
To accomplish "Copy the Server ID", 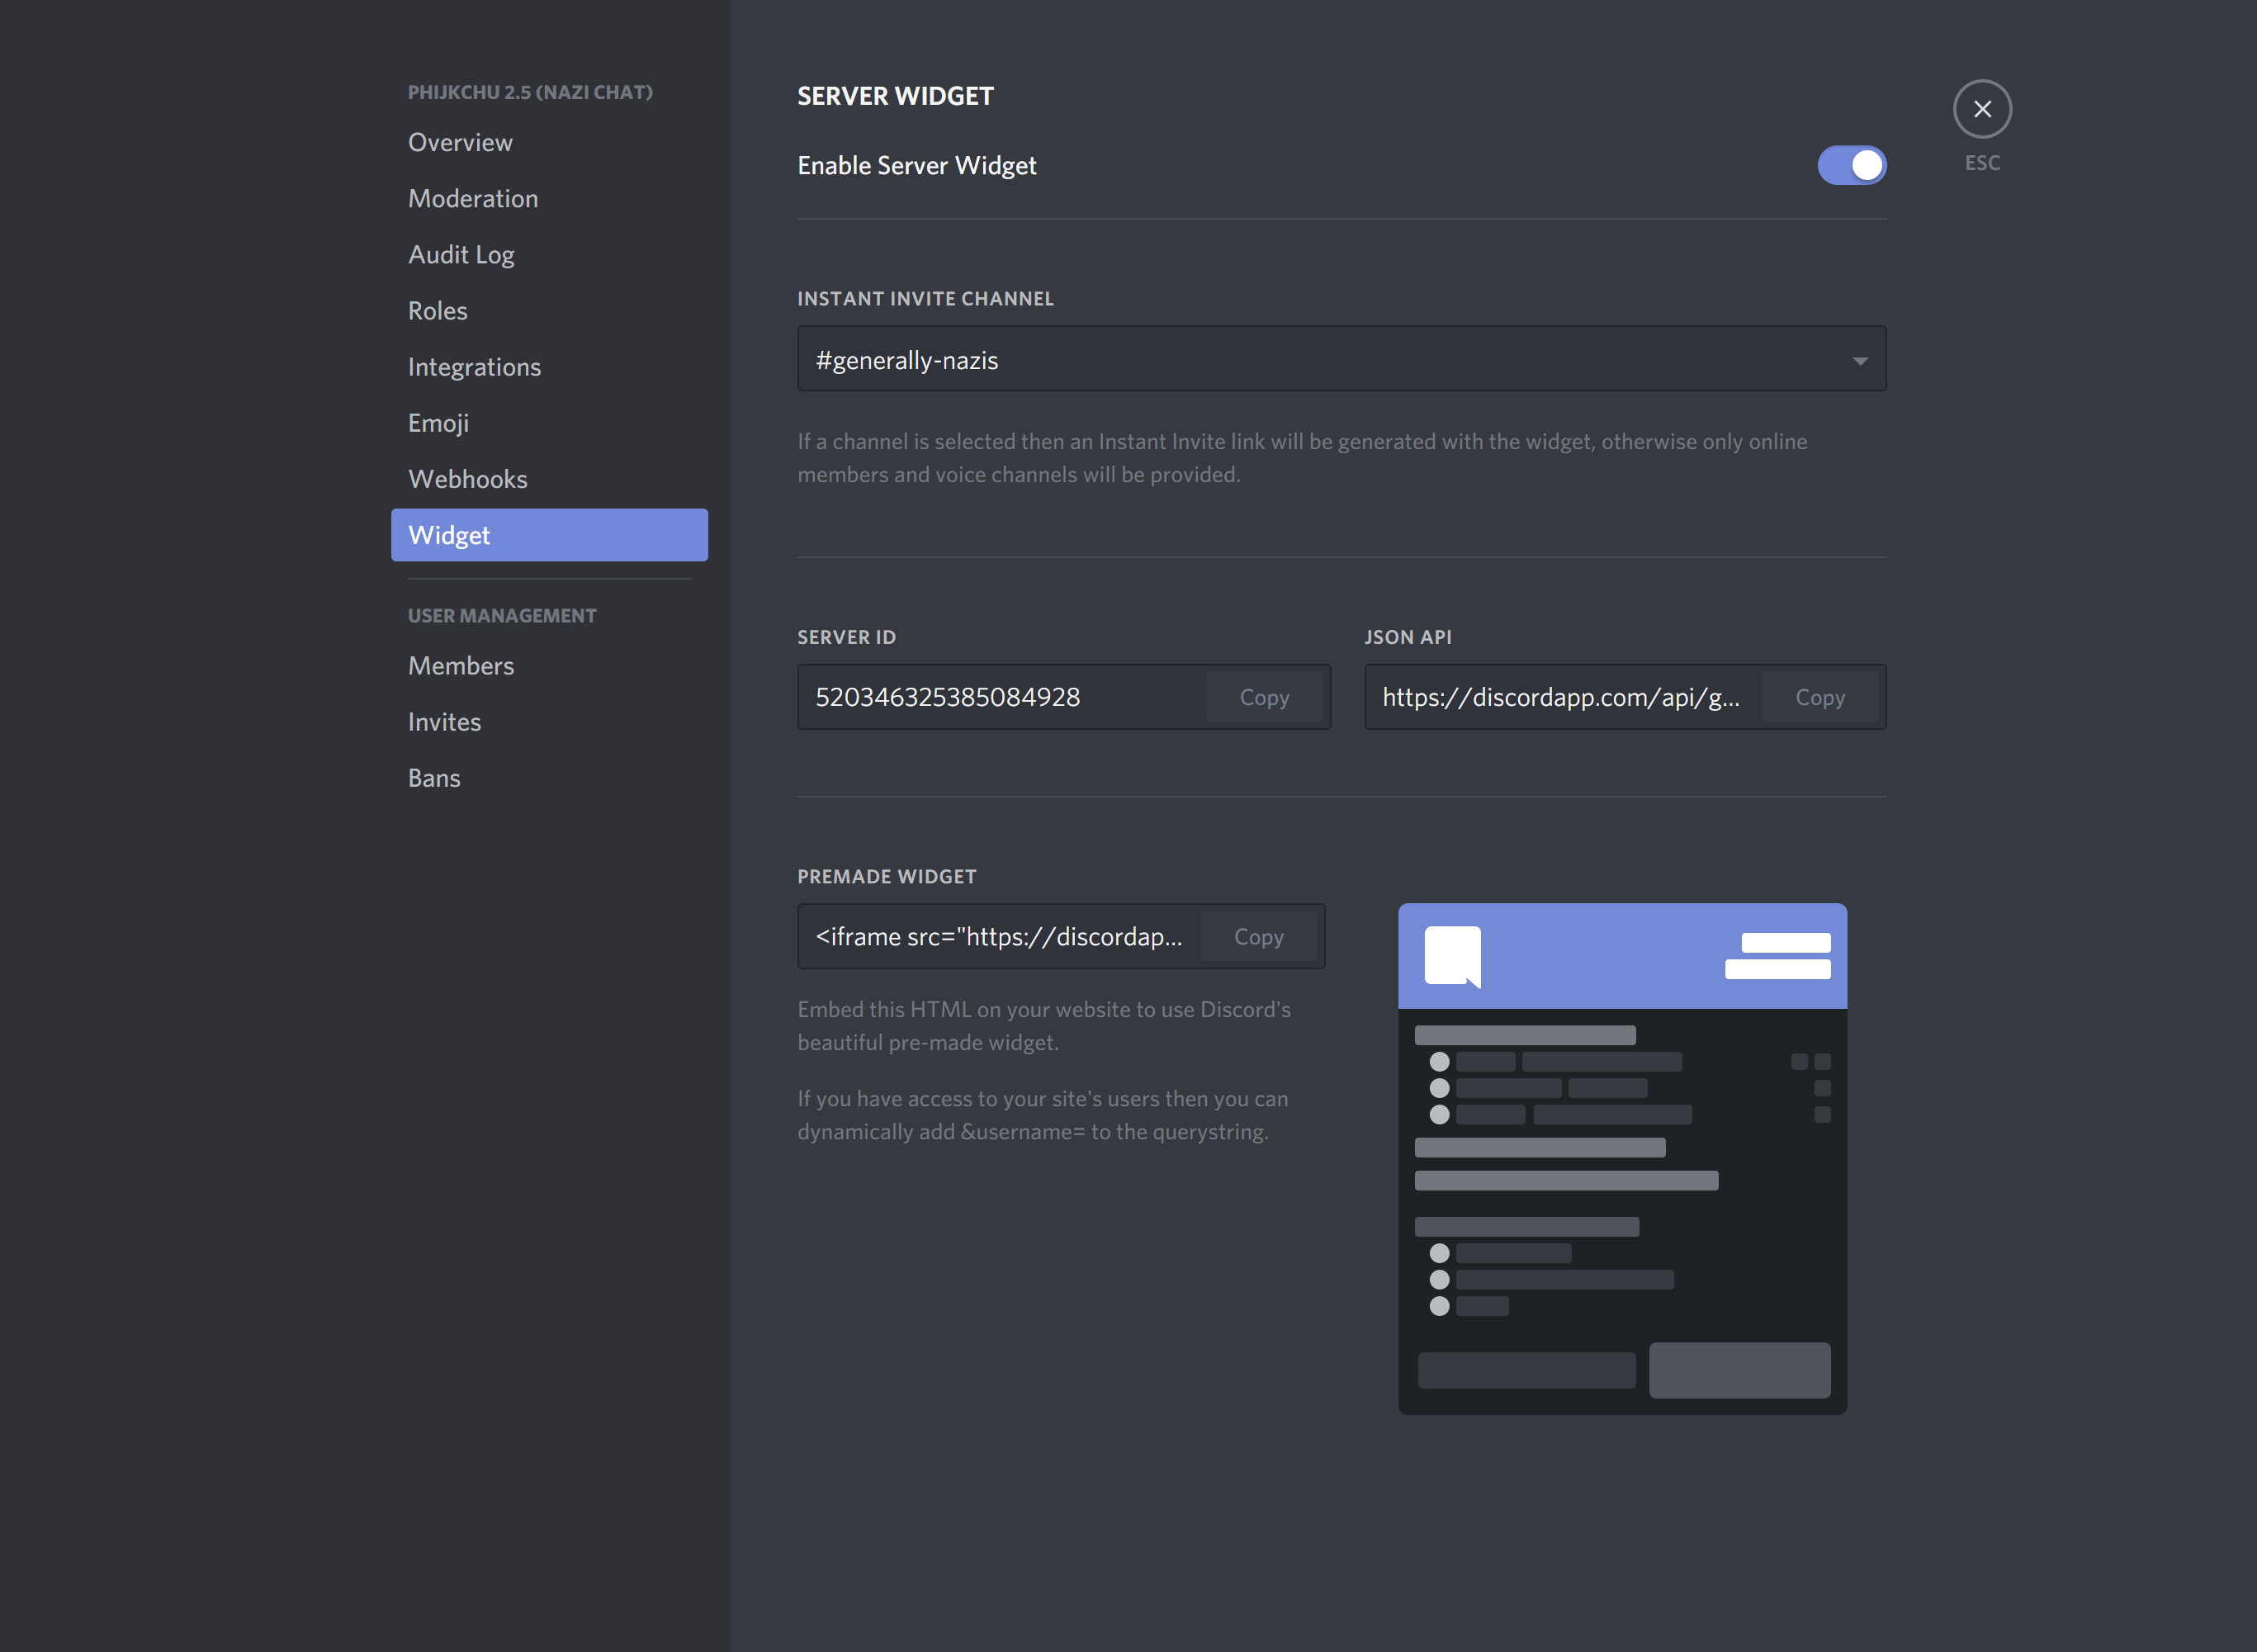I will tap(1264, 697).
